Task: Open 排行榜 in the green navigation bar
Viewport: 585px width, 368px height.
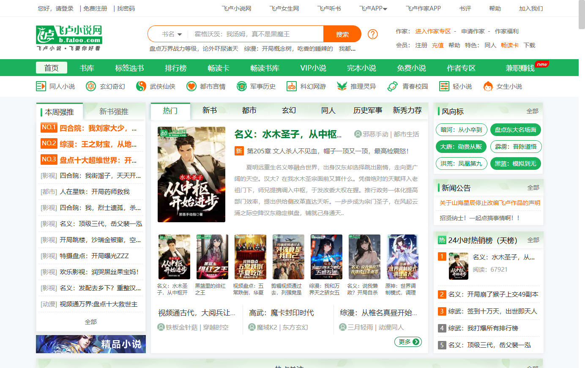Action: click(176, 68)
